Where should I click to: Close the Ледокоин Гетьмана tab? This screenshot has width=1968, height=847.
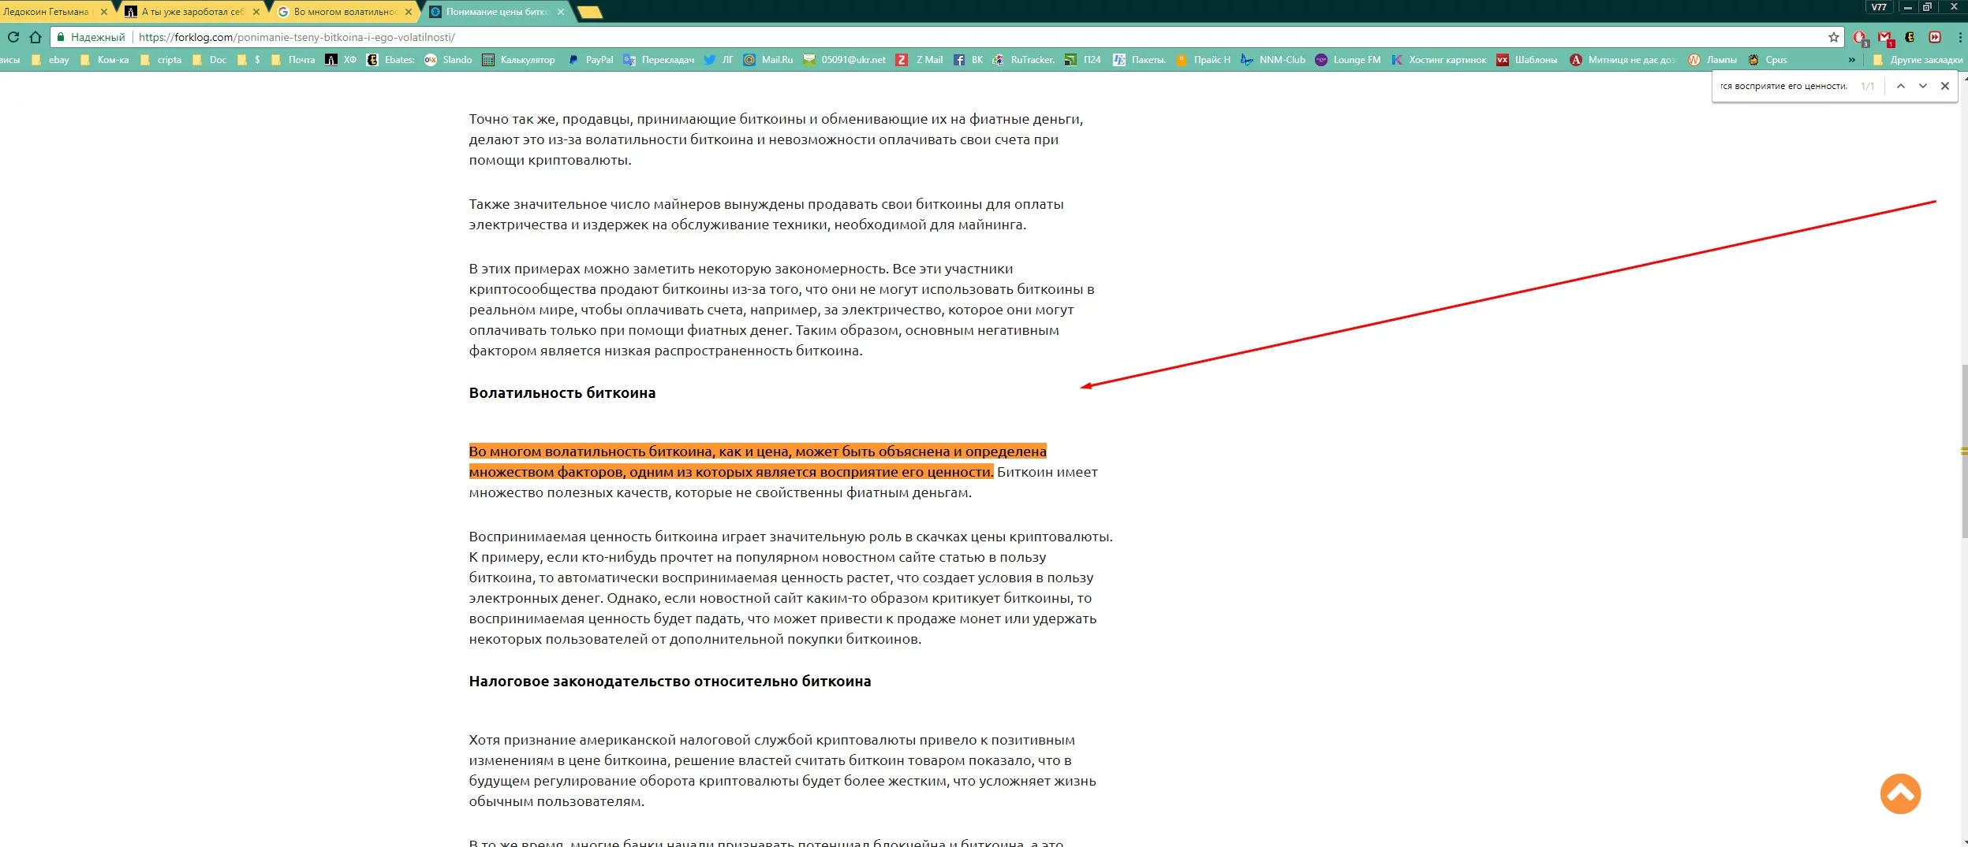click(103, 12)
